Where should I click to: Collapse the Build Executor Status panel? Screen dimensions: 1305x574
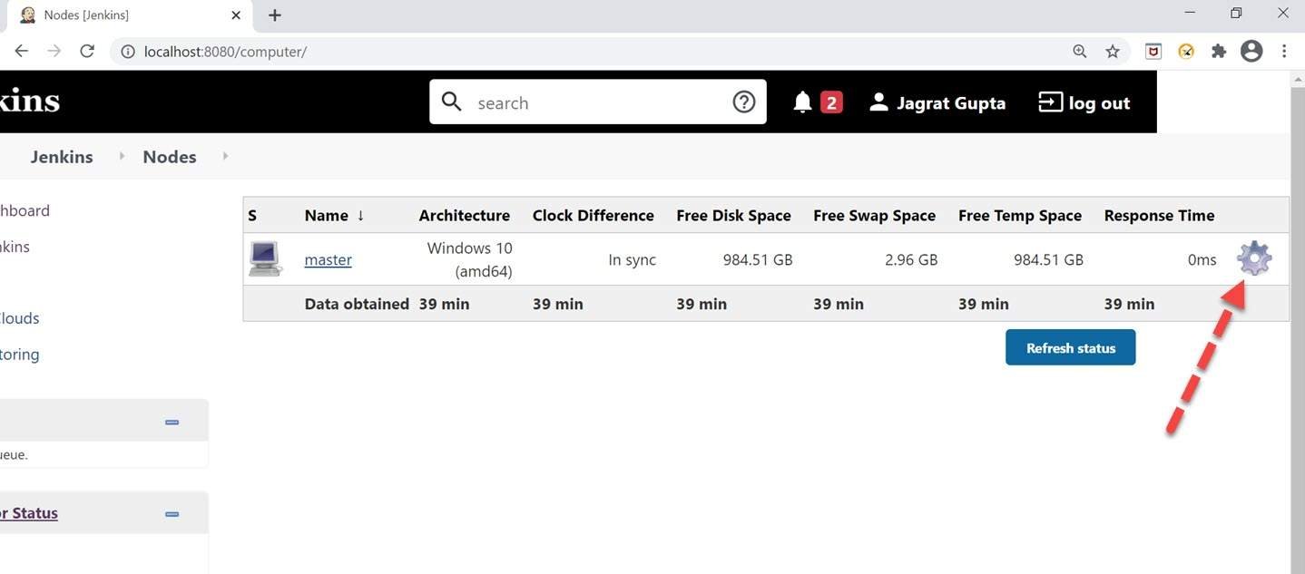coord(172,514)
